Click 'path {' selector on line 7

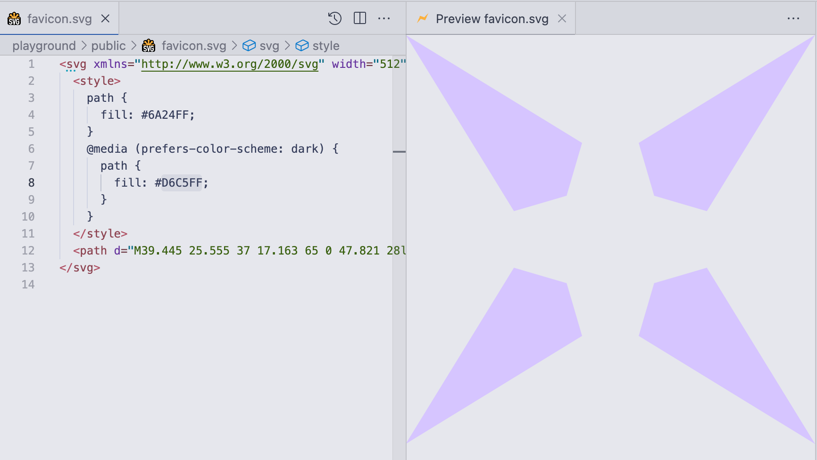point(120,166)
